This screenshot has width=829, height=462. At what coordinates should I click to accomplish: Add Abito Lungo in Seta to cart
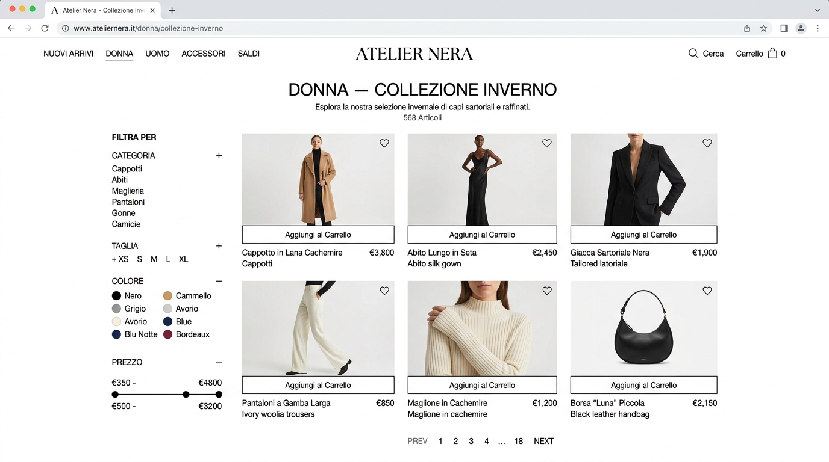pos(482,235)
